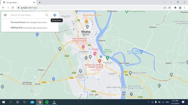188x105 pixels.
Task: Select the BIDC Road Khulna suggestion
Action: [30, 28]
